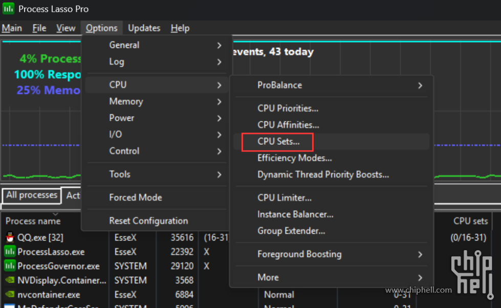Viewport: 501px width, 308px height.
Task: Click PID 29120 cell
Action: pos(182,266)
